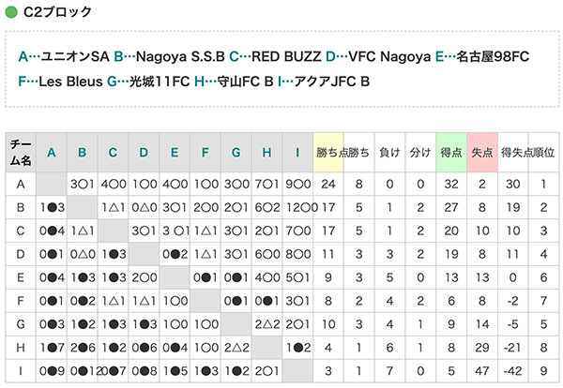Click row label I in first column

[x=21, y=371]
